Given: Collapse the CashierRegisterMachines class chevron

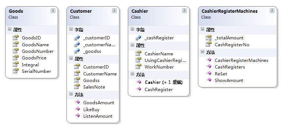Looking at the screenshot, I should pos(272,11).
